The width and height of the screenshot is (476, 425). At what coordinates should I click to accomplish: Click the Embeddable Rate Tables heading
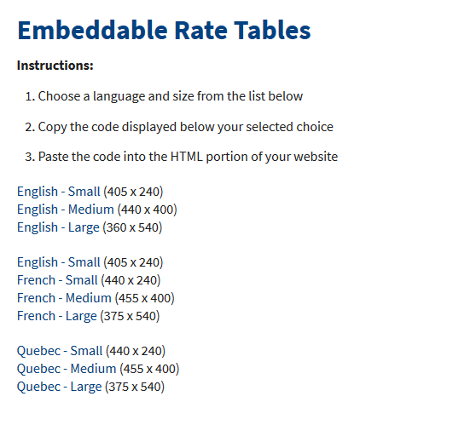(164, 30)
